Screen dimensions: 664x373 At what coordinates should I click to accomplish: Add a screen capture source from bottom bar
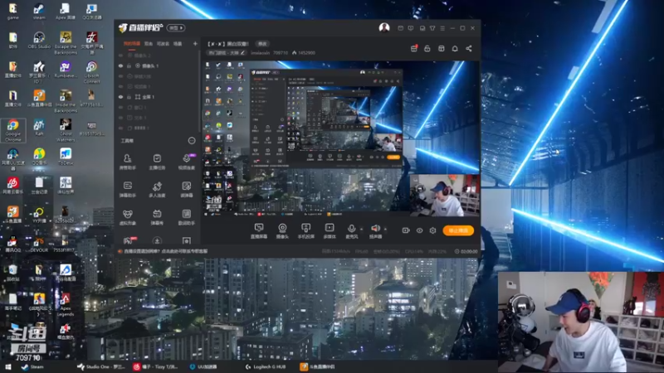click(x=259, y=231)
